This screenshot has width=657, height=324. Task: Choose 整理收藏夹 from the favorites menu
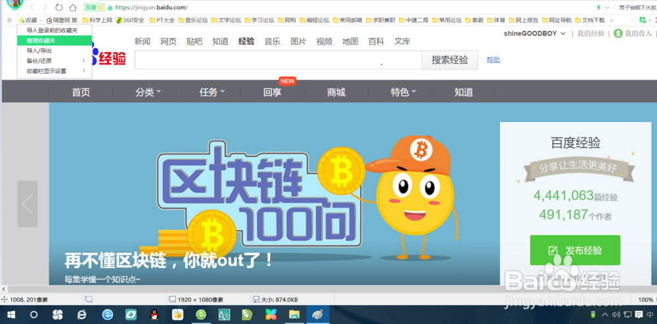click(x=54, y=40)
